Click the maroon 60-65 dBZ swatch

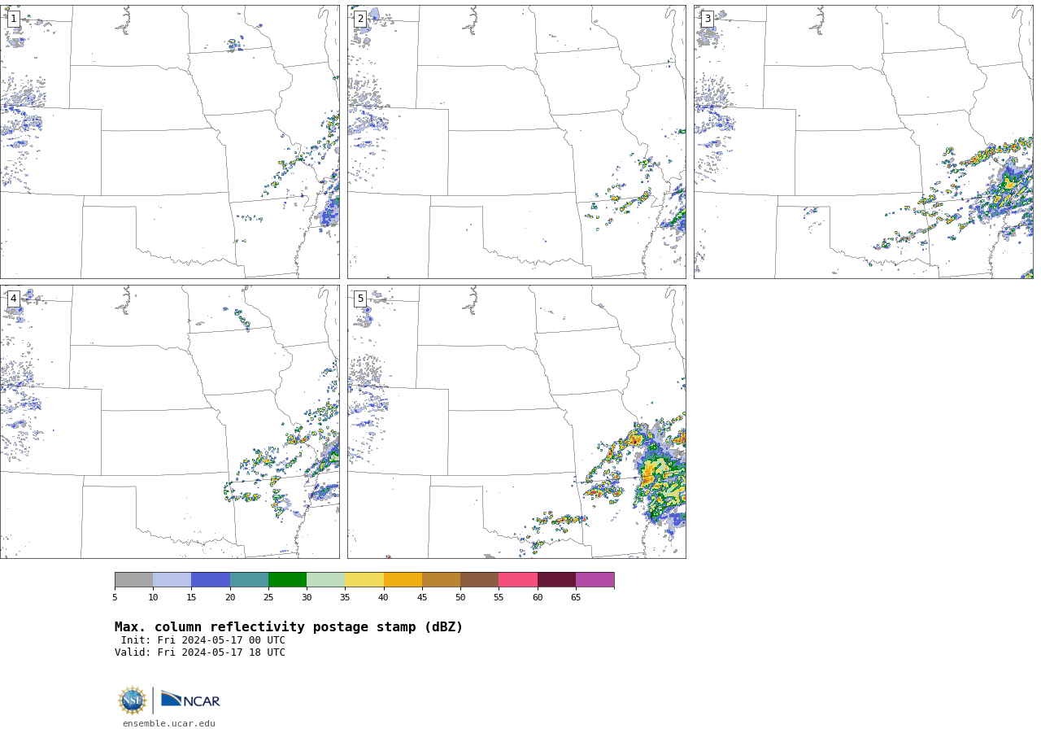tap(556, 580)
